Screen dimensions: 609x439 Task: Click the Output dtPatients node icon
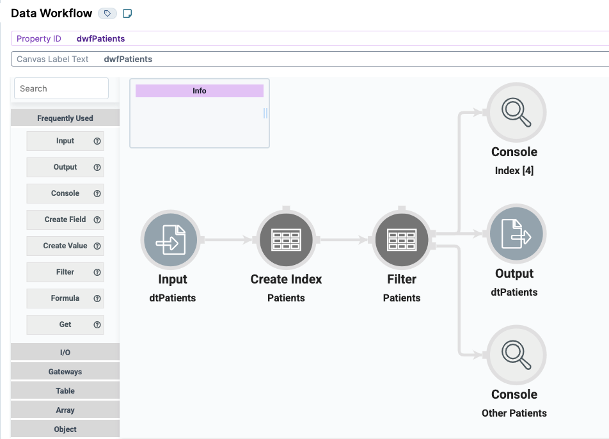516,234
